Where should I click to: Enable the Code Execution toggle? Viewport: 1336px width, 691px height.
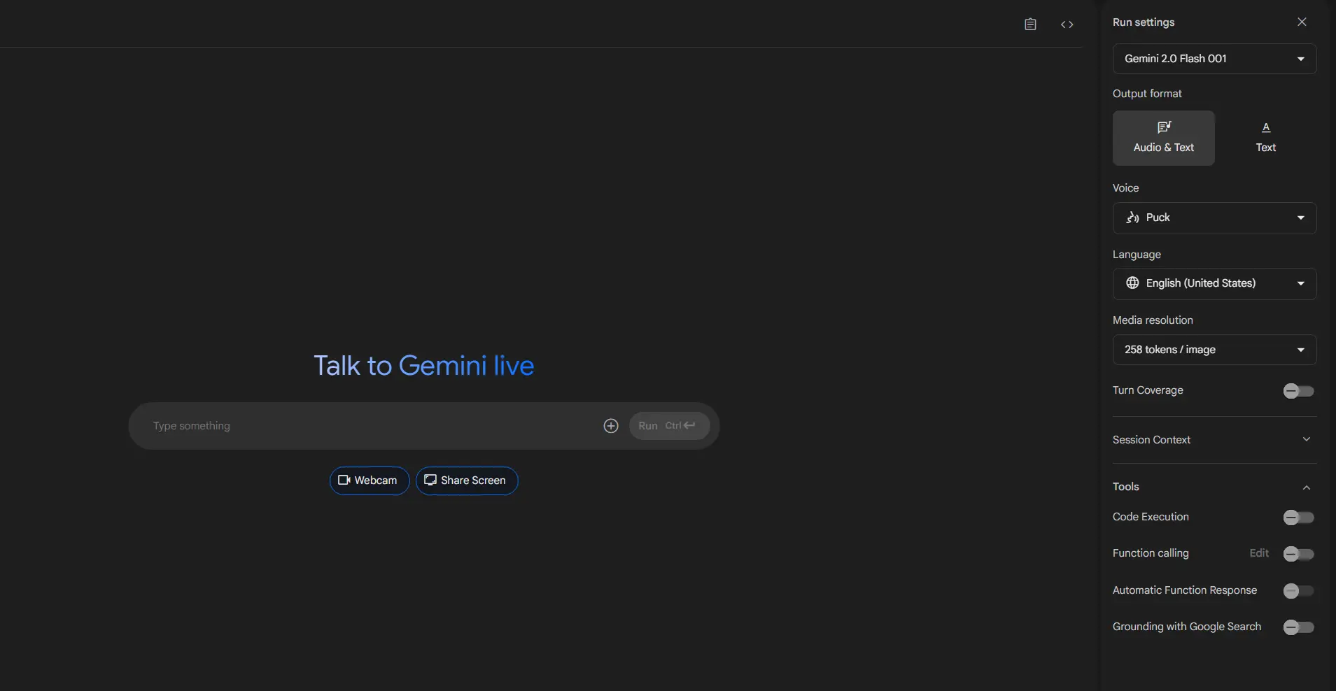pyautogui.click(x=1298, y=518)
